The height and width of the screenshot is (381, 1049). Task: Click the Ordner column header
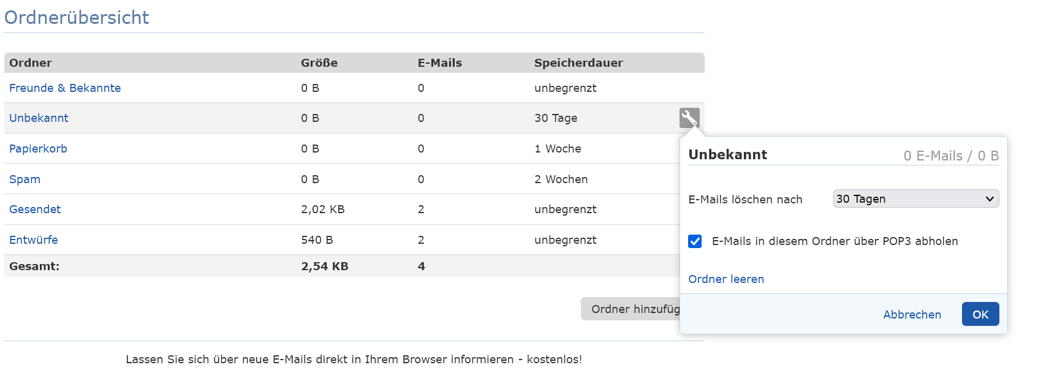tap(31, 63)
